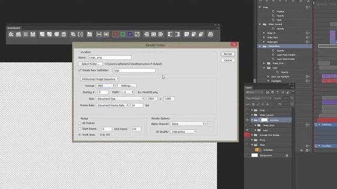Click the bar chart icon in AnimDessin2 toolbar
This screenshot has height=189, width=337.
(11, 34)
